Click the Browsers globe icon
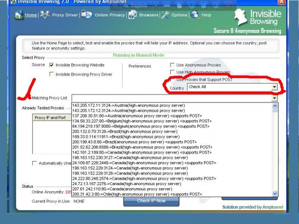299x224 pixels. coord(132,15)
